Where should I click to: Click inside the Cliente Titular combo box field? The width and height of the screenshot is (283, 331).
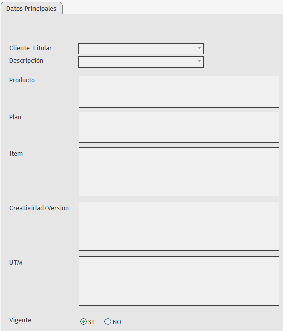coord(141,49)
